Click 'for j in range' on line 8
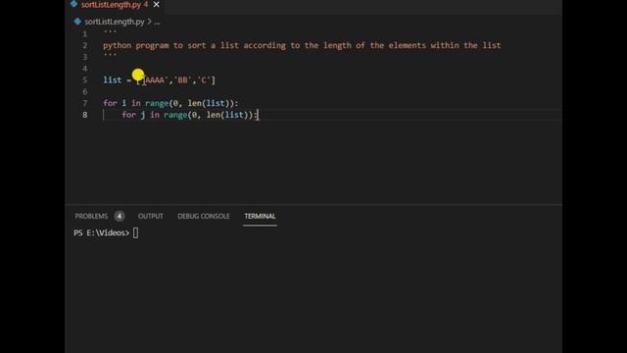627x353 pixels. click(155, 115)
